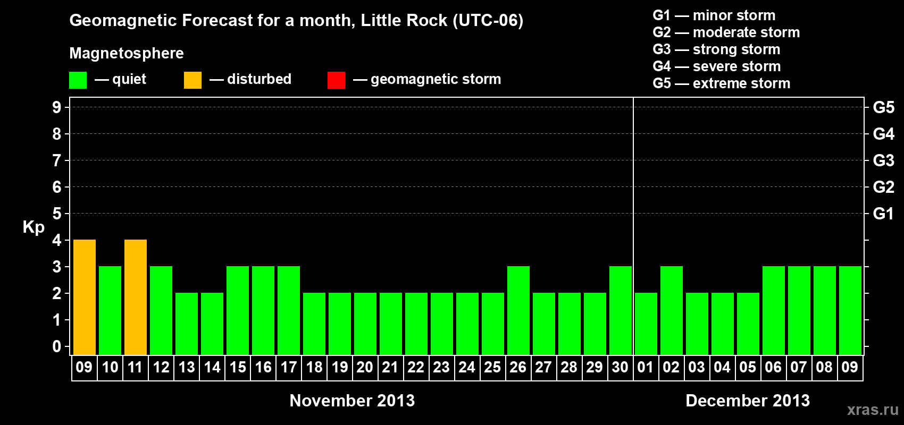Click the November 2013 month label
The width and height of the screenshot is (904, 425).
352,401
